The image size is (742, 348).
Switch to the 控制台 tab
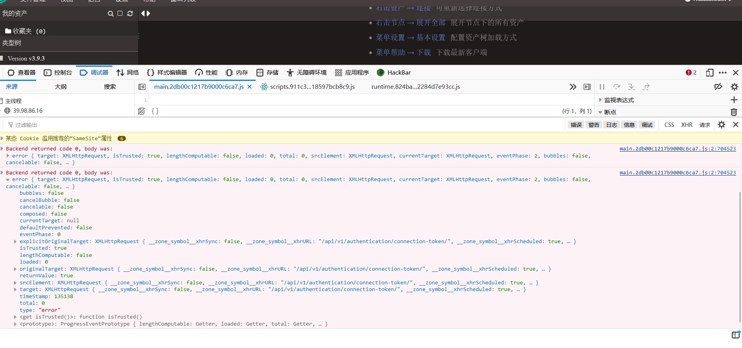58,73
